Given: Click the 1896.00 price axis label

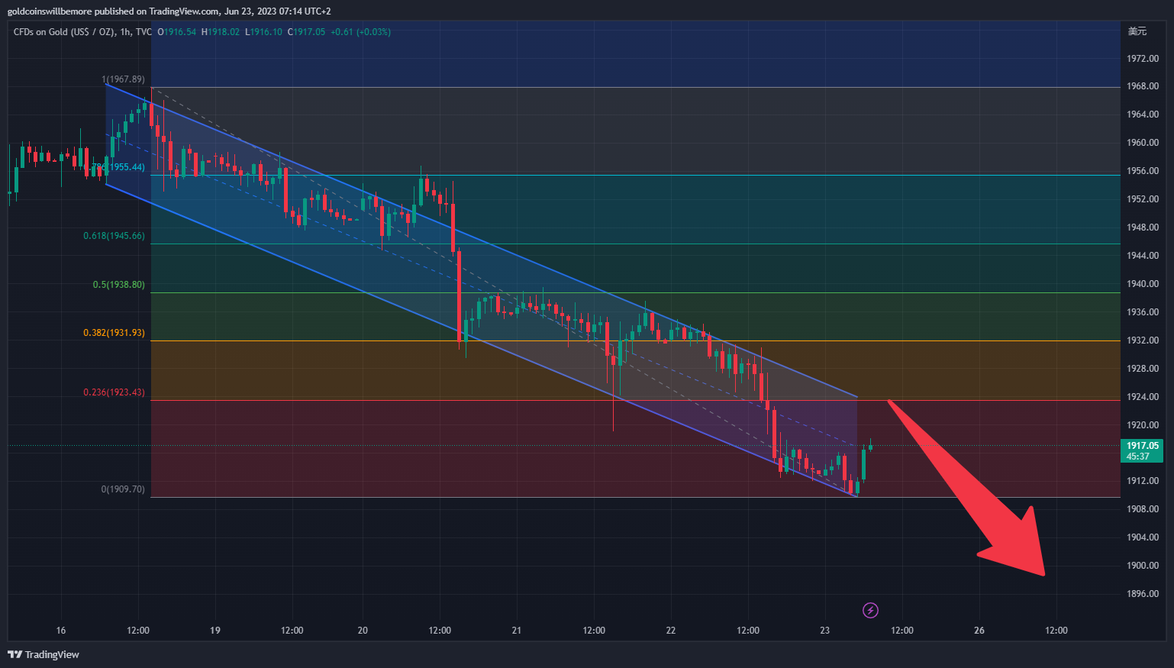Looking at the screenshot, I should click(1143, 594).
